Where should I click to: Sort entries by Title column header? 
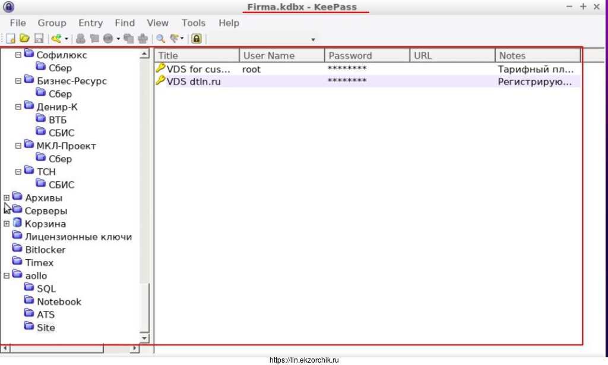click(x=197, y=55)
